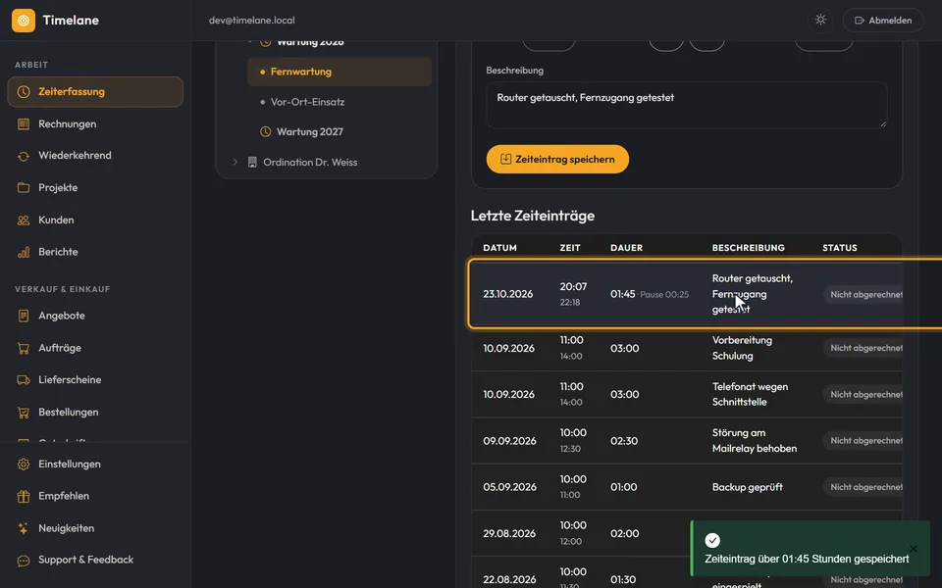Screen dimensions: 942x588
Task: Select the 23.10.2026 date cell
Action: [507, 294]
